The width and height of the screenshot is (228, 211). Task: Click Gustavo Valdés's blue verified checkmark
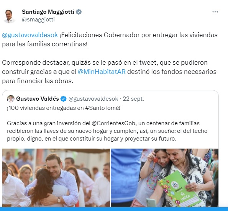coord(63,99)
